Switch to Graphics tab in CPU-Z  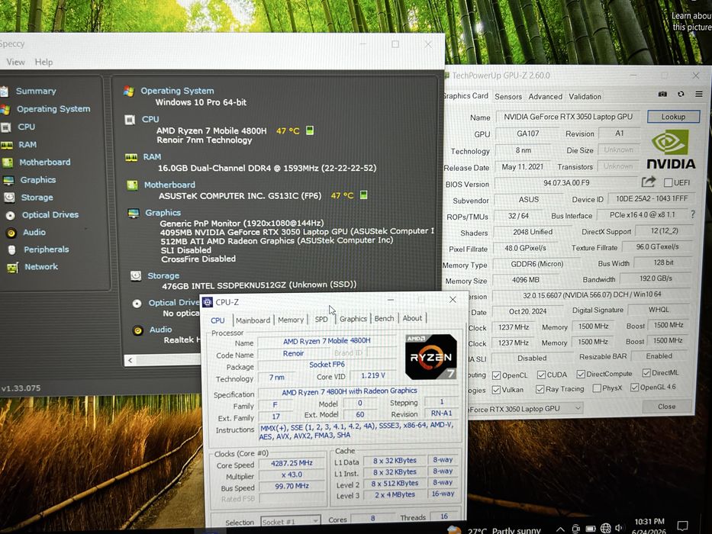pyautogui.click(x=353, y=319)
